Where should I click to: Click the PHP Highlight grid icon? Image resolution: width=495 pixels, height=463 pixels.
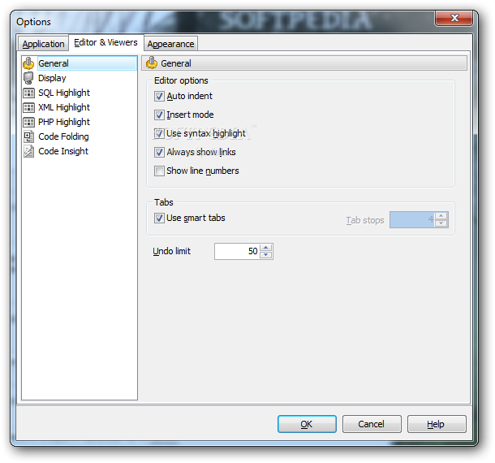point(28,122)
